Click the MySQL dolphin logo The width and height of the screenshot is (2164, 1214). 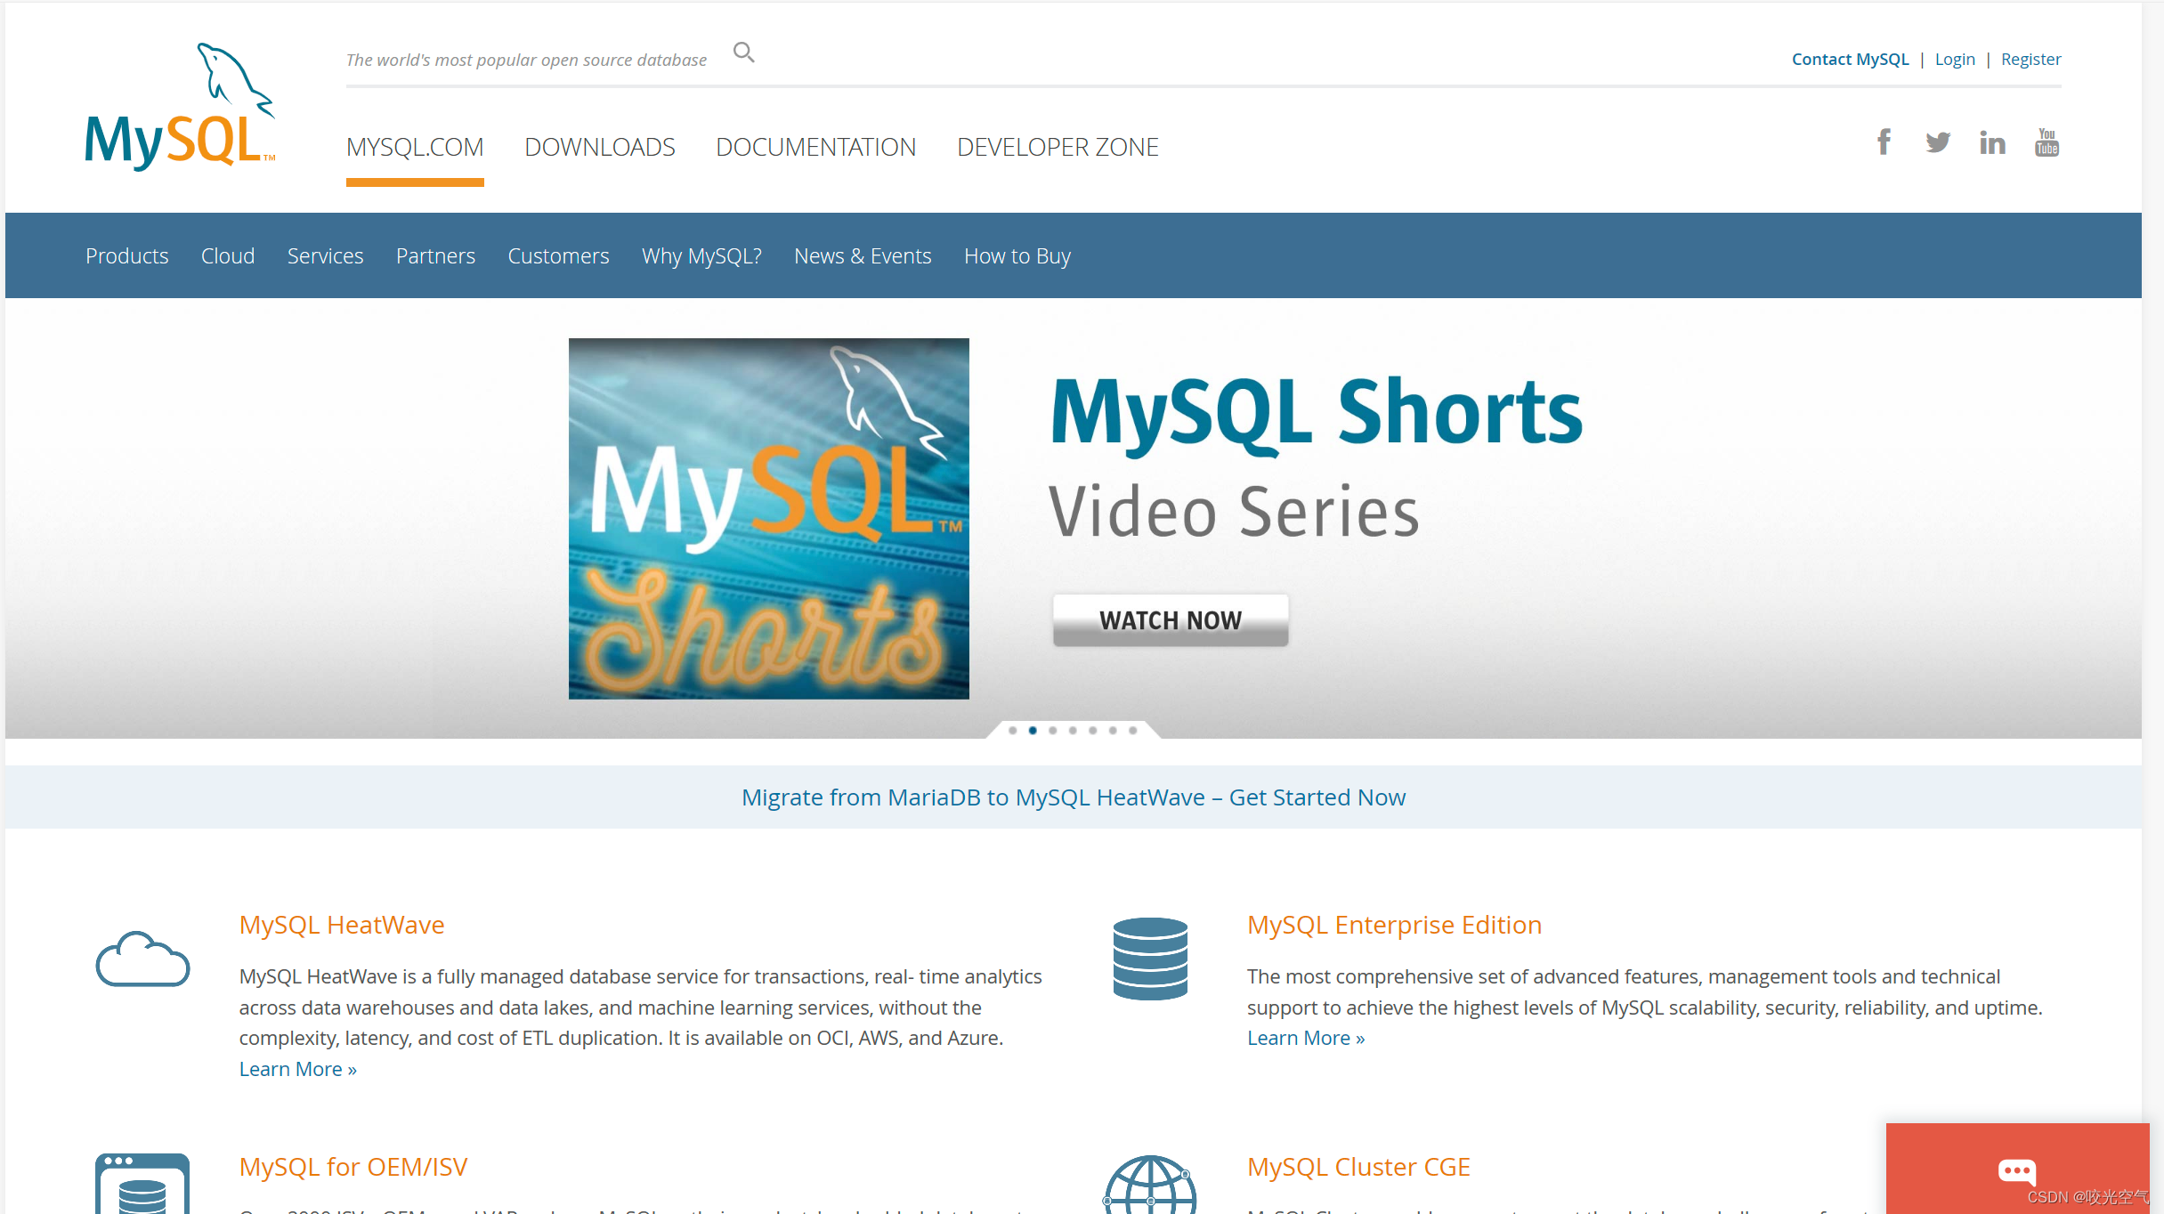(x=180, y=106)
